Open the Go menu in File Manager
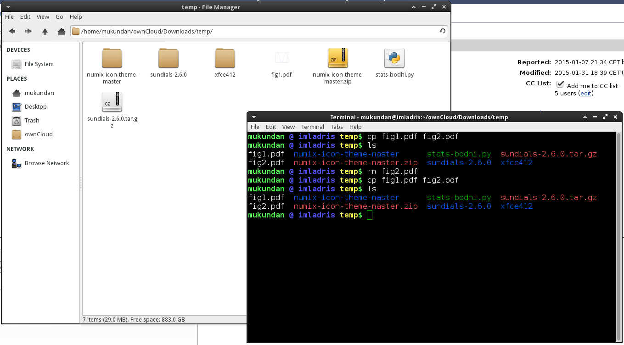624x345 pixels. click(59, 17)
